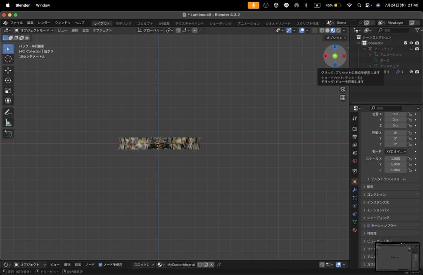Select the Move tool in the toolbar
423x275 pixels.
[8, 70]
